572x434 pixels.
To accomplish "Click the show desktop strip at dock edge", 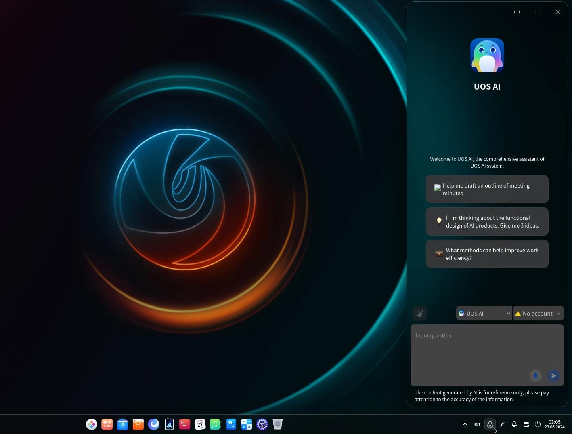I will (x=570, y=424).
